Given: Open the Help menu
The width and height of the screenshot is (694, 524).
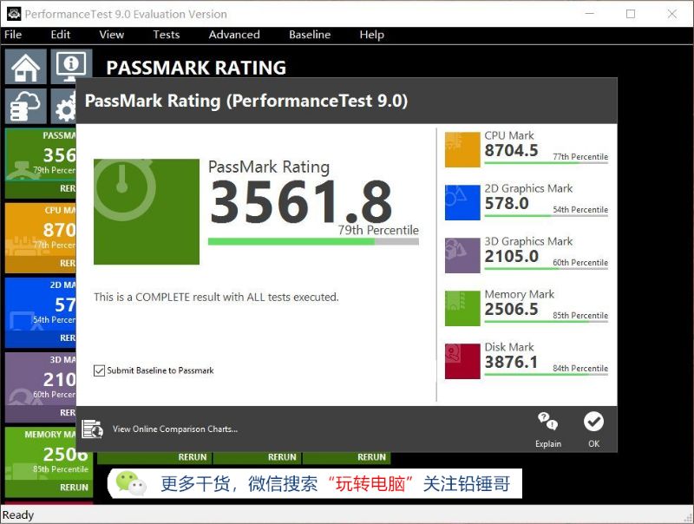Looking at the screenshot, I should [371, 35].
